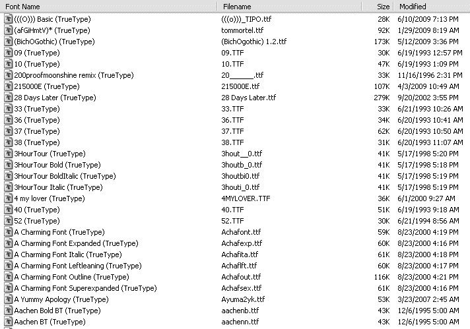
Task: Select the 28 Days Later font icon
Action: pyautogui.click(x=9, y=98)
